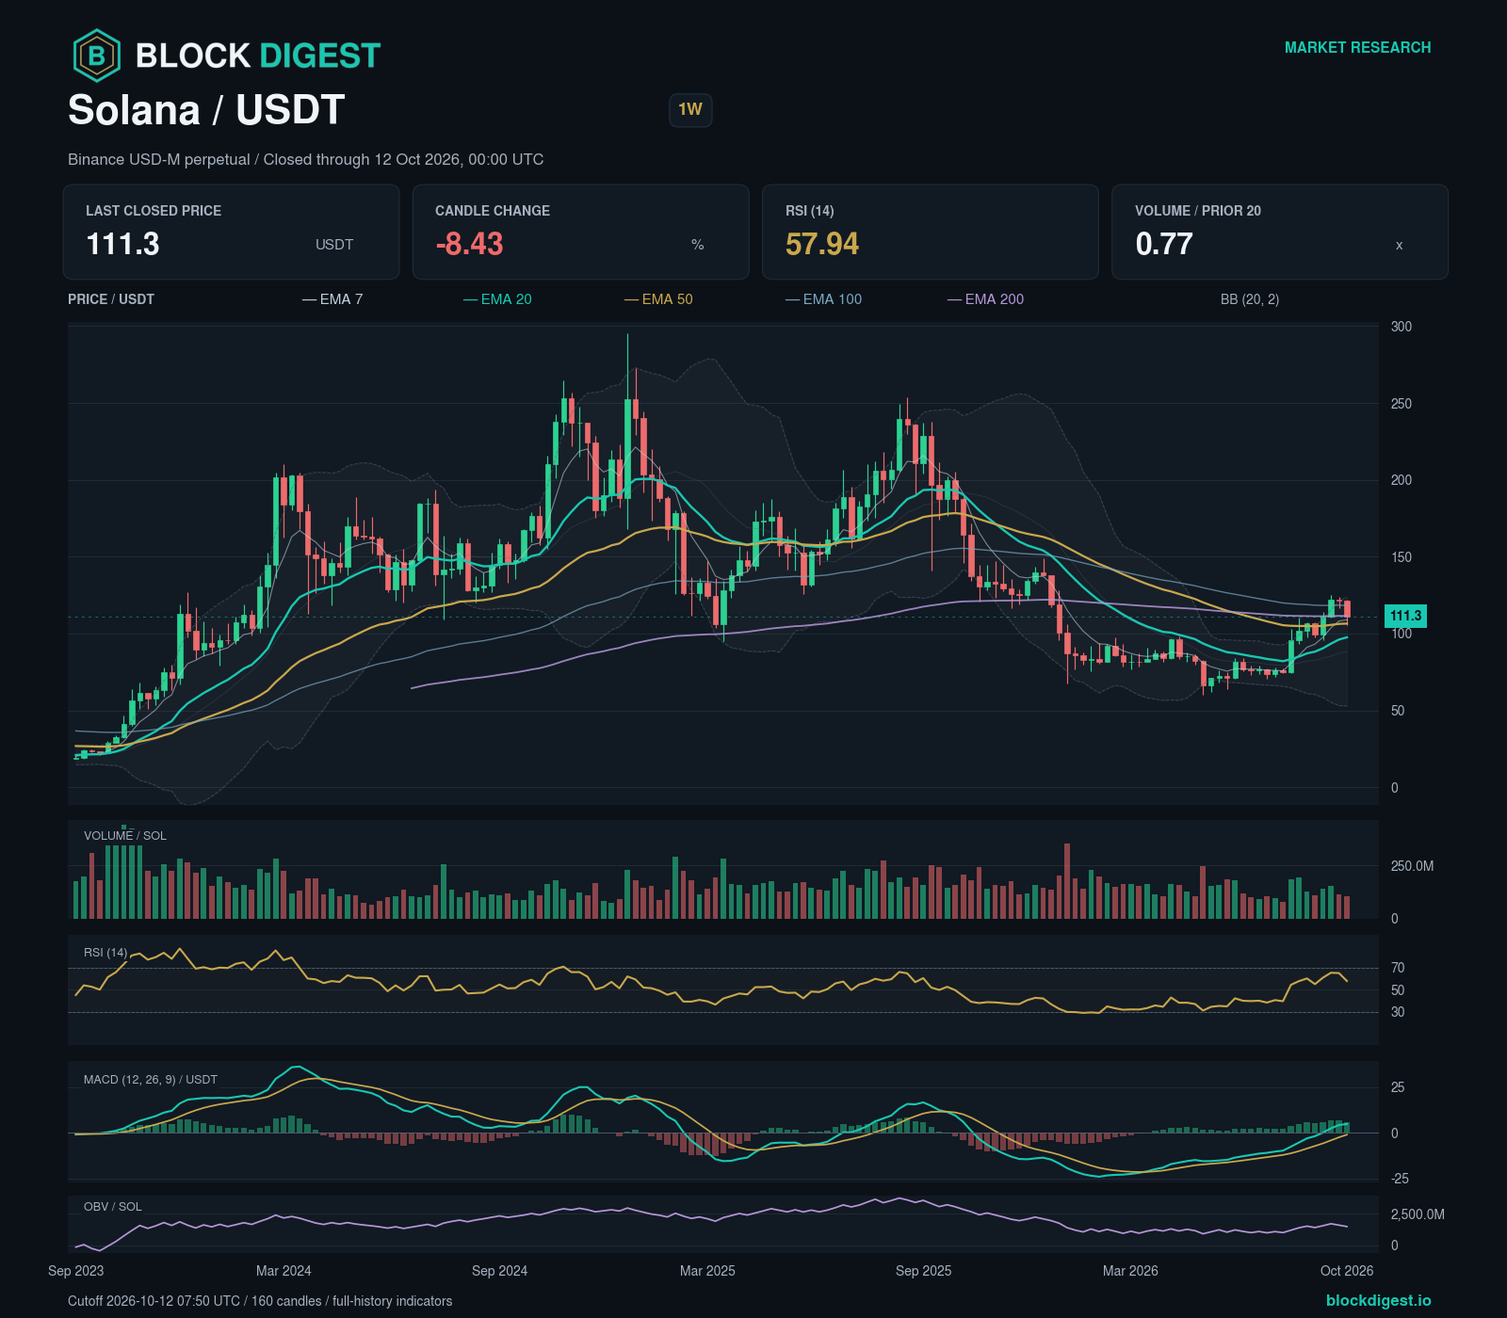Click the PRICE / USDT panel label
Viewport: 1507px width, 1318px height.
pyautogui.click(x=111, y=299)
